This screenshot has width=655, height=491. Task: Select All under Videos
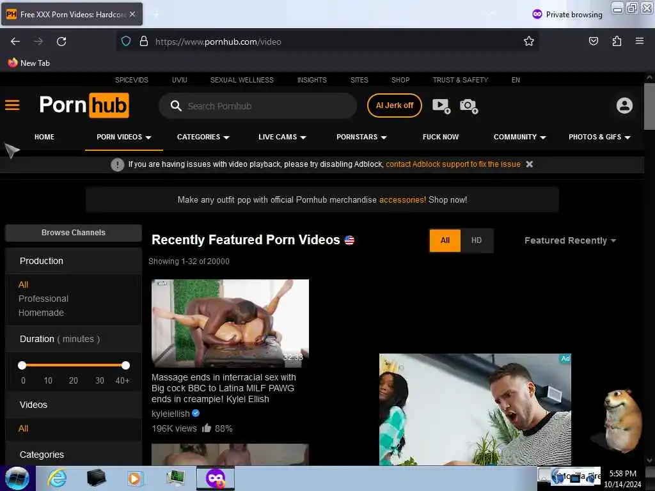(x=24, y=428)
